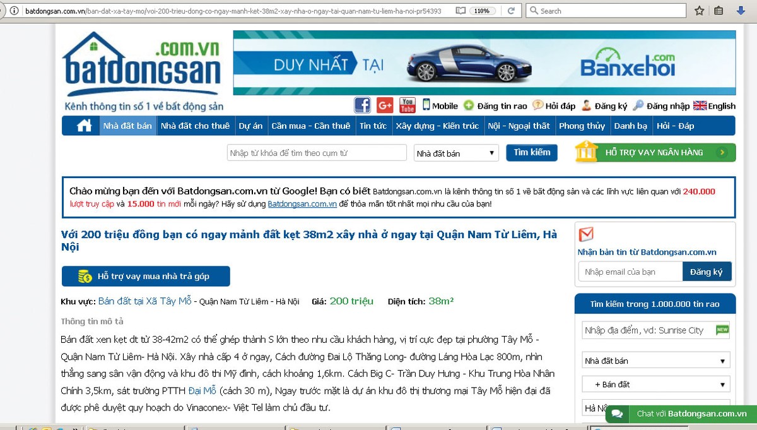Click the Google Plus icon
757x430 pixels.
point(385,105)
